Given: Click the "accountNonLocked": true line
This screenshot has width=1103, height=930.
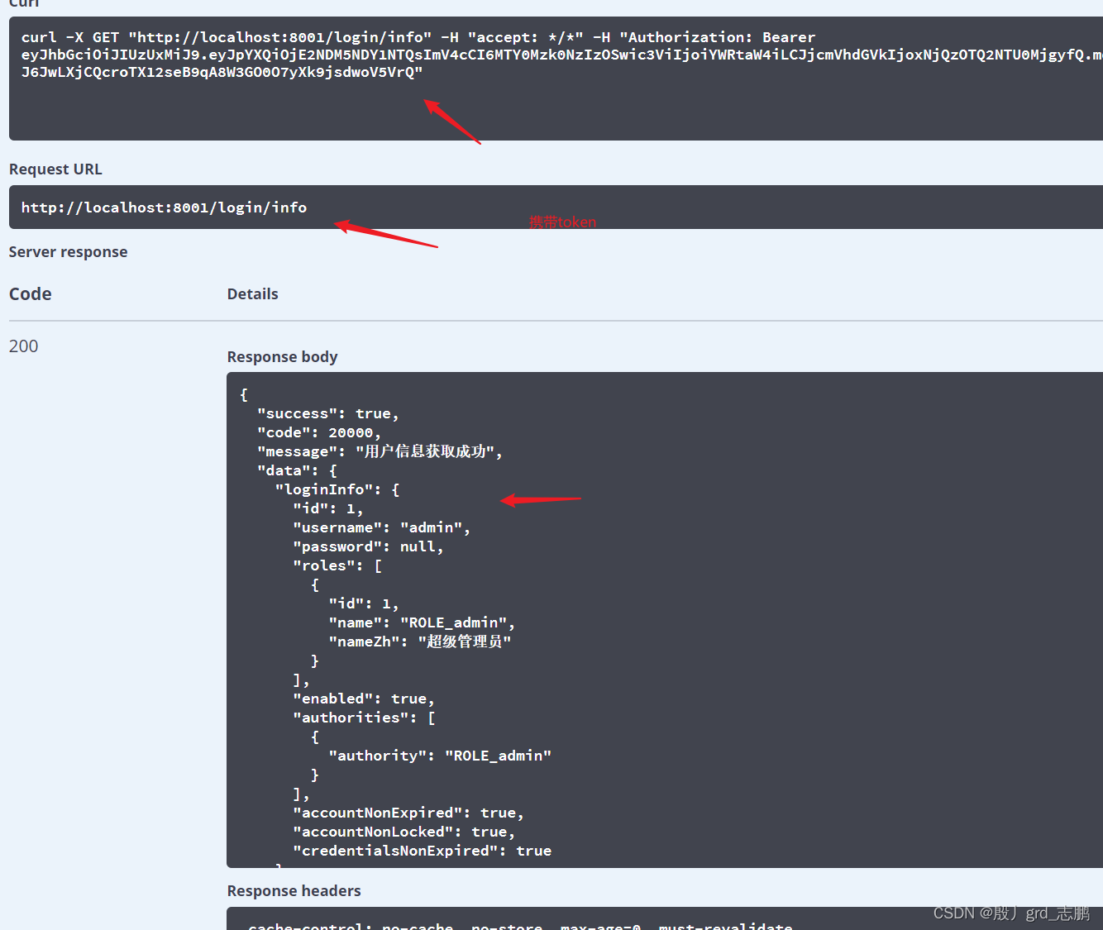Looking at the screenshot, I should point(404,832).
